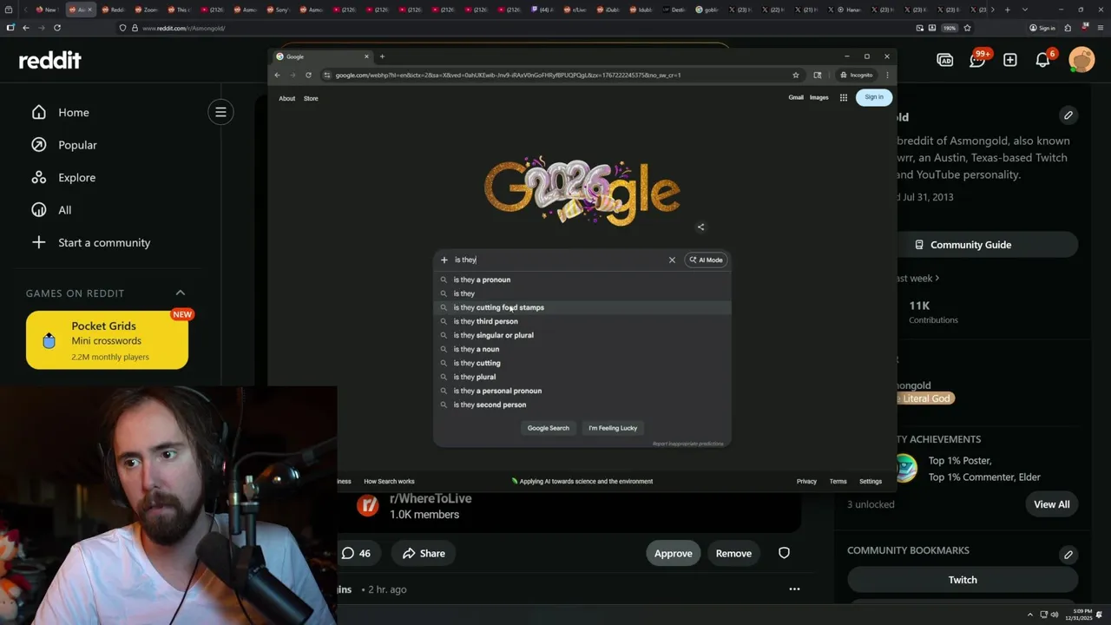
Task: Click Report inappropriate predictions link
Action: click(x=687, y=444)
